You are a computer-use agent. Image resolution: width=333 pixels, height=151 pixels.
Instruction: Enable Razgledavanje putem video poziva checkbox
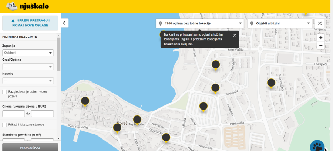click(x=5, y=92)
